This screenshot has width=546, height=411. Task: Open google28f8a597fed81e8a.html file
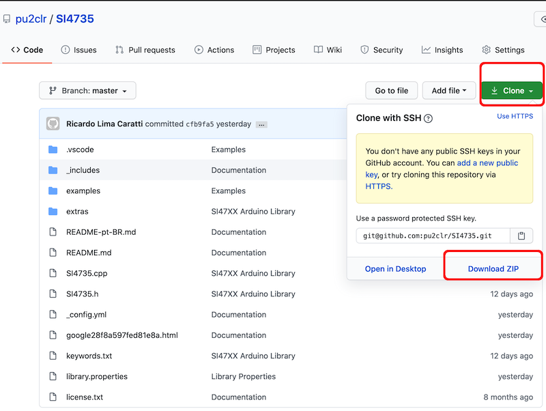tap(122, 335)
